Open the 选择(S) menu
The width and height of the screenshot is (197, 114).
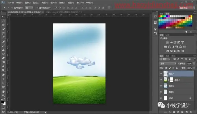click(53, 3)
